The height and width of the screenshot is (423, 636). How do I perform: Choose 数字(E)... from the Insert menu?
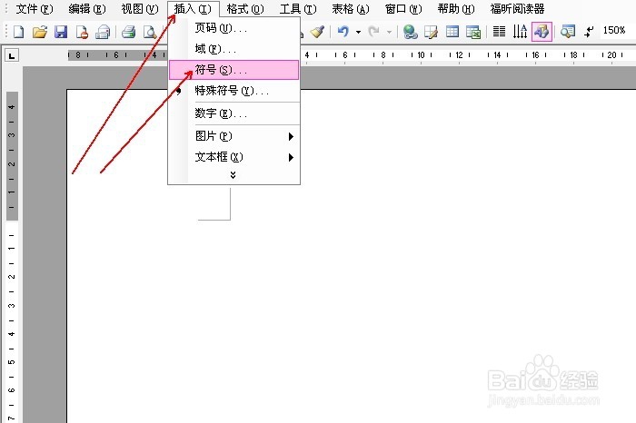(x=234, y=113)
